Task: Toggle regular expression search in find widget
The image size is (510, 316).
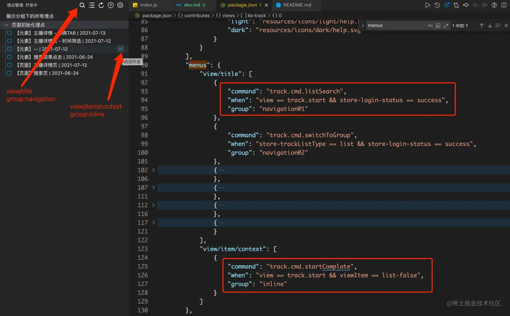Action: tap(446, 26)
